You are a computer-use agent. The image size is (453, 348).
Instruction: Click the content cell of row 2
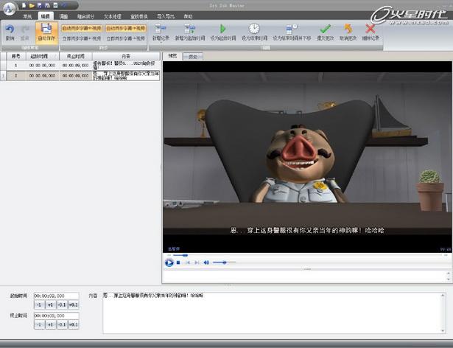pyautogui.click(x=126, y=76)
